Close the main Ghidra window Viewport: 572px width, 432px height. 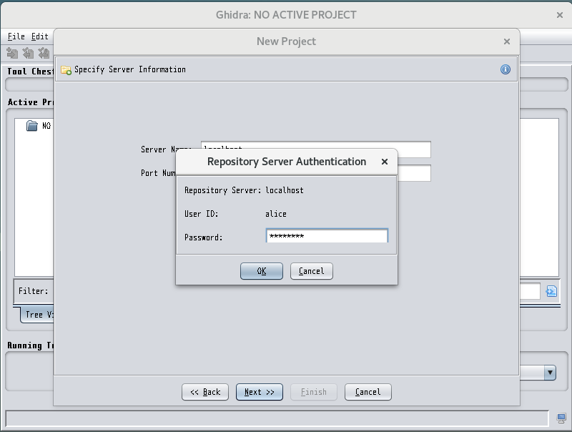click(x=560, y=15)
